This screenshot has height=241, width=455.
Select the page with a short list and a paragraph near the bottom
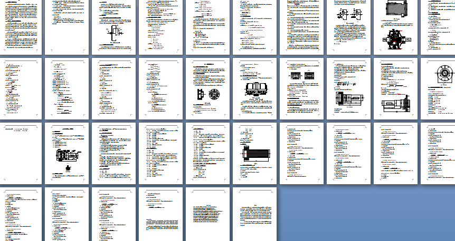(161, 214)
